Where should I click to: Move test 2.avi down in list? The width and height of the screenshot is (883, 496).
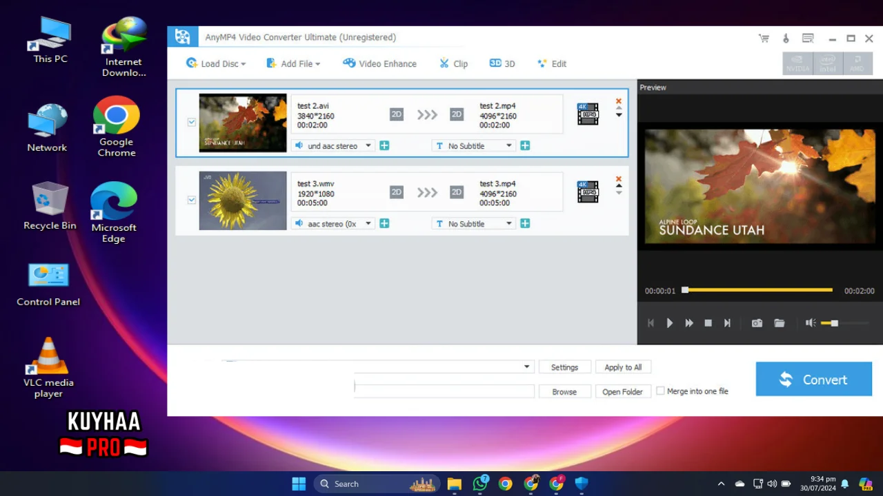pos(619,115)
